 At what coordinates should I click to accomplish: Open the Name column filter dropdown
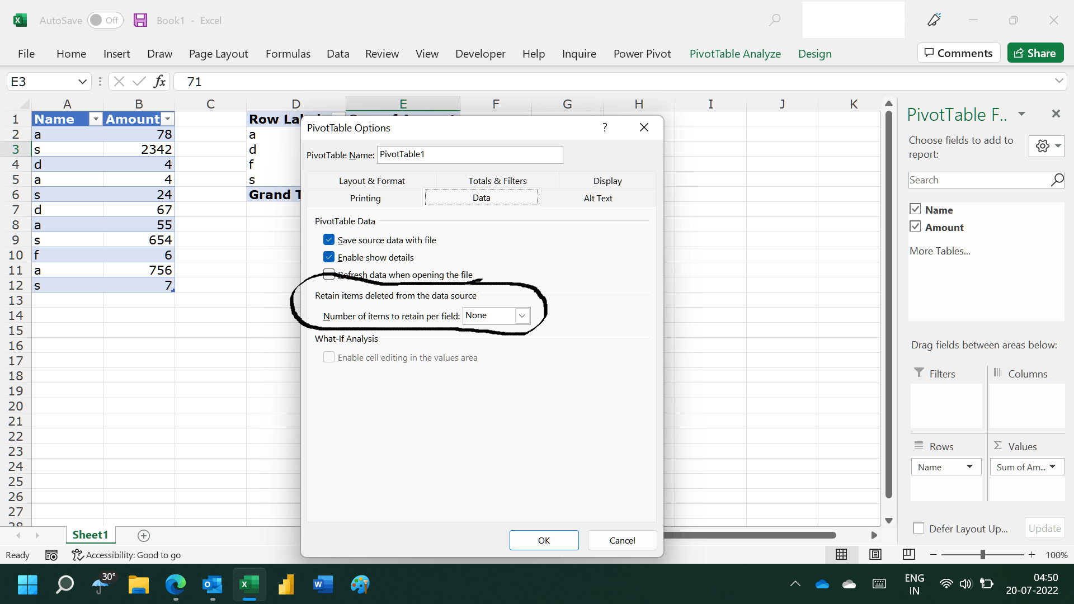(x=96, y=119)
